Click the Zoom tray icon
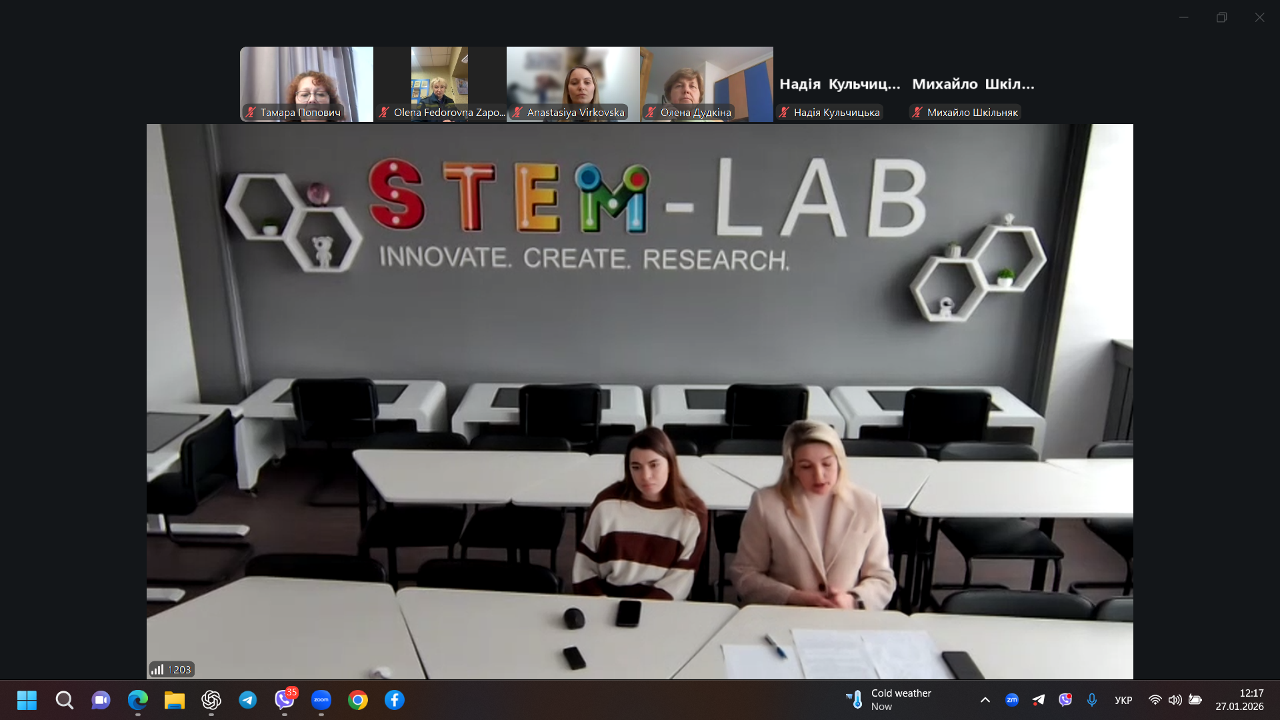Screen dimensions: 1280x720 [x=1012, y=700]
